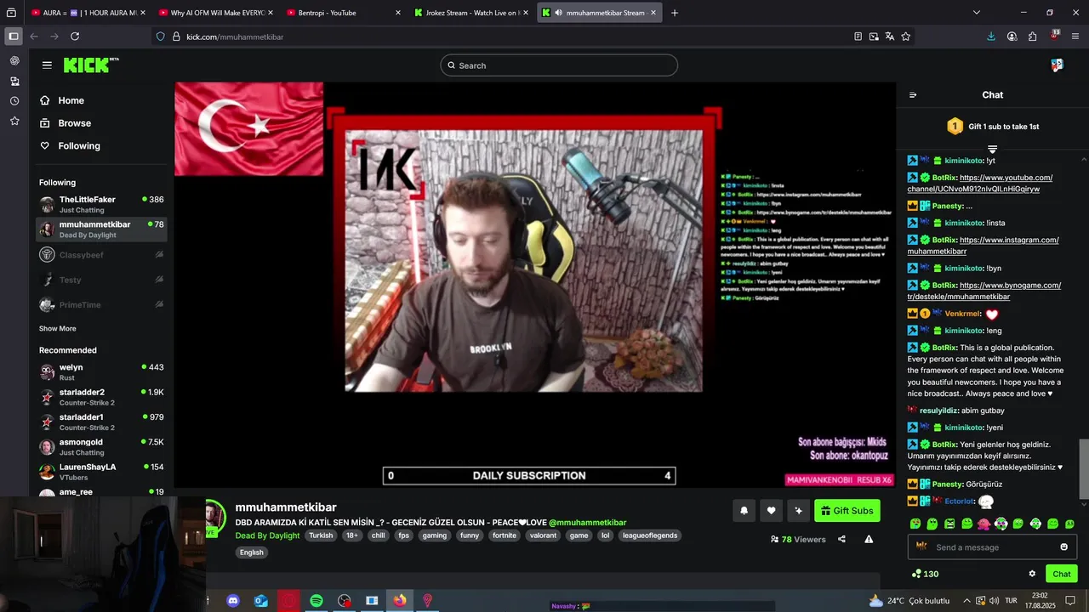Switch to the Bentropi - YouTube tab
Screen dimensions: 1089x612
click(343, 13)
